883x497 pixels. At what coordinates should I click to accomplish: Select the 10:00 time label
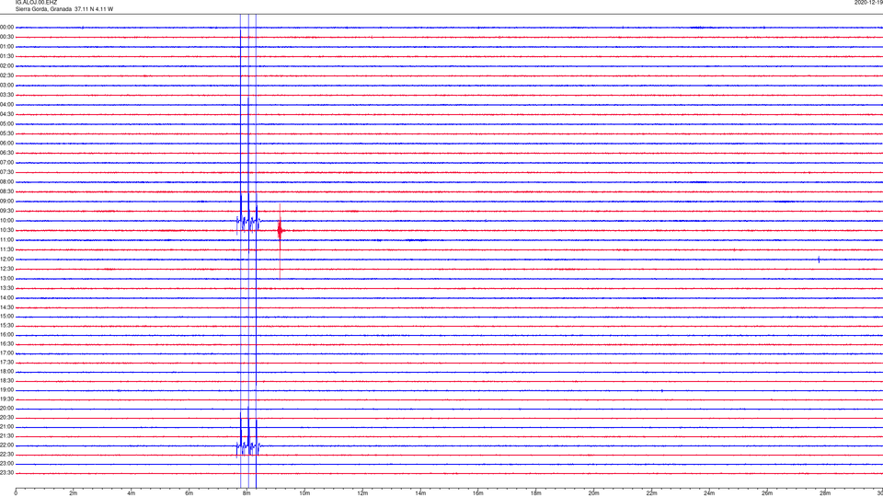[6, 221]
